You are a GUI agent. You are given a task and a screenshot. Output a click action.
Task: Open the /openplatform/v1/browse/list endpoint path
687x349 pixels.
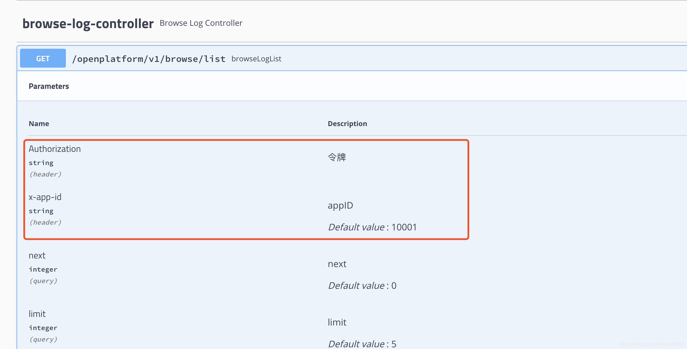click(149, 59)
